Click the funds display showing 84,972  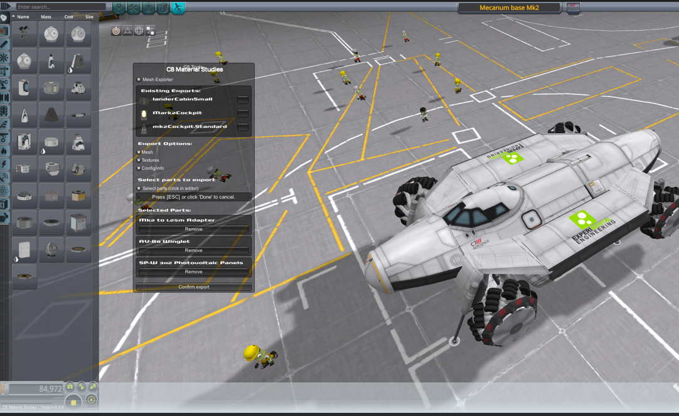point(36,389)
